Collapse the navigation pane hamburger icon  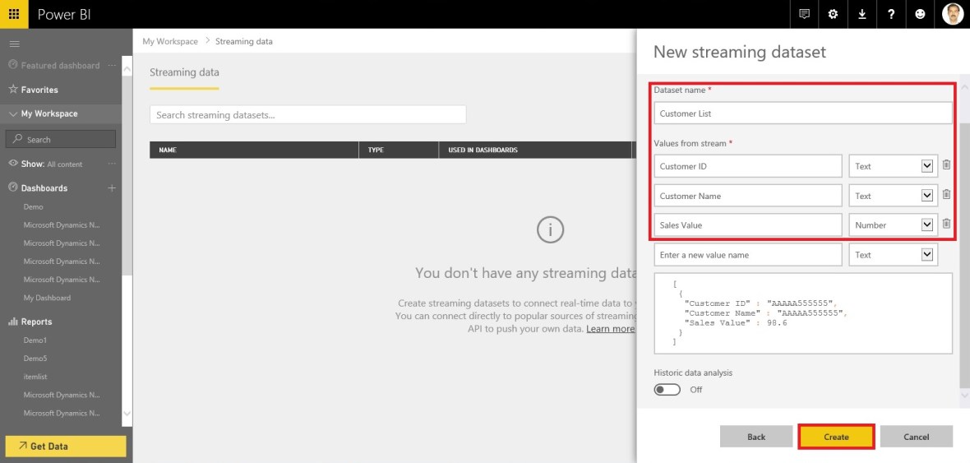coord(14,44)
